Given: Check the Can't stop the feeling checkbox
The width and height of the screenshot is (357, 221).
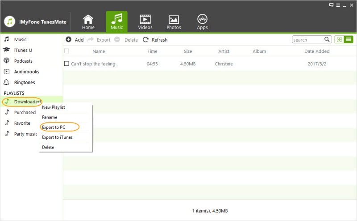Looking at the screenshot, I should click(66, 63).
